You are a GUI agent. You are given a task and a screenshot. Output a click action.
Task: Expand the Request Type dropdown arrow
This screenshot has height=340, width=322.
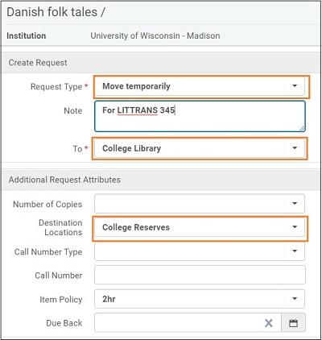(295, 86)
